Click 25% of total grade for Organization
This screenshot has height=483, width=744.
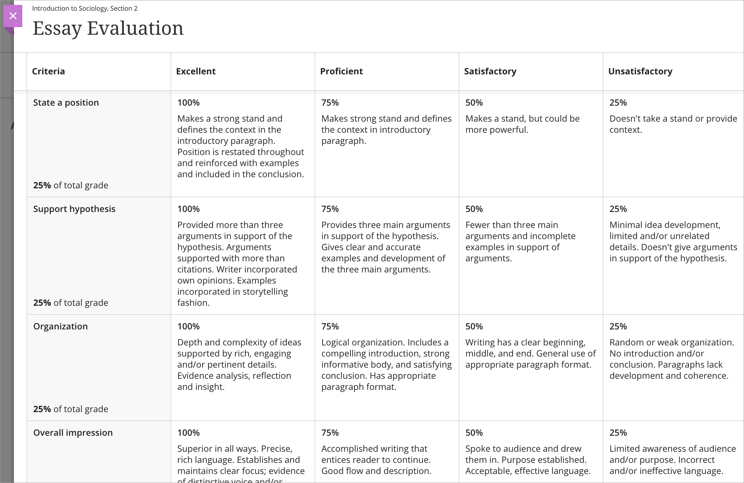(x=71, y=409)
